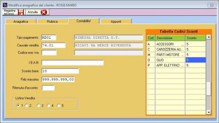Click the red X cancel icon
This screenshot has width=219, height=123.
coord(44,12)
